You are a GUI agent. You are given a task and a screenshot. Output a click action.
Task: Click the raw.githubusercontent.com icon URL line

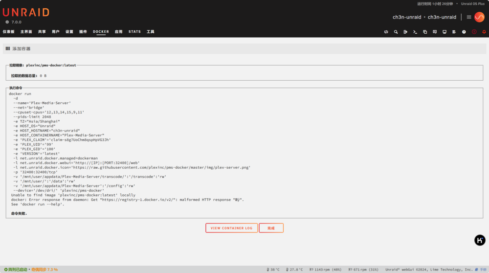point(132,167)
